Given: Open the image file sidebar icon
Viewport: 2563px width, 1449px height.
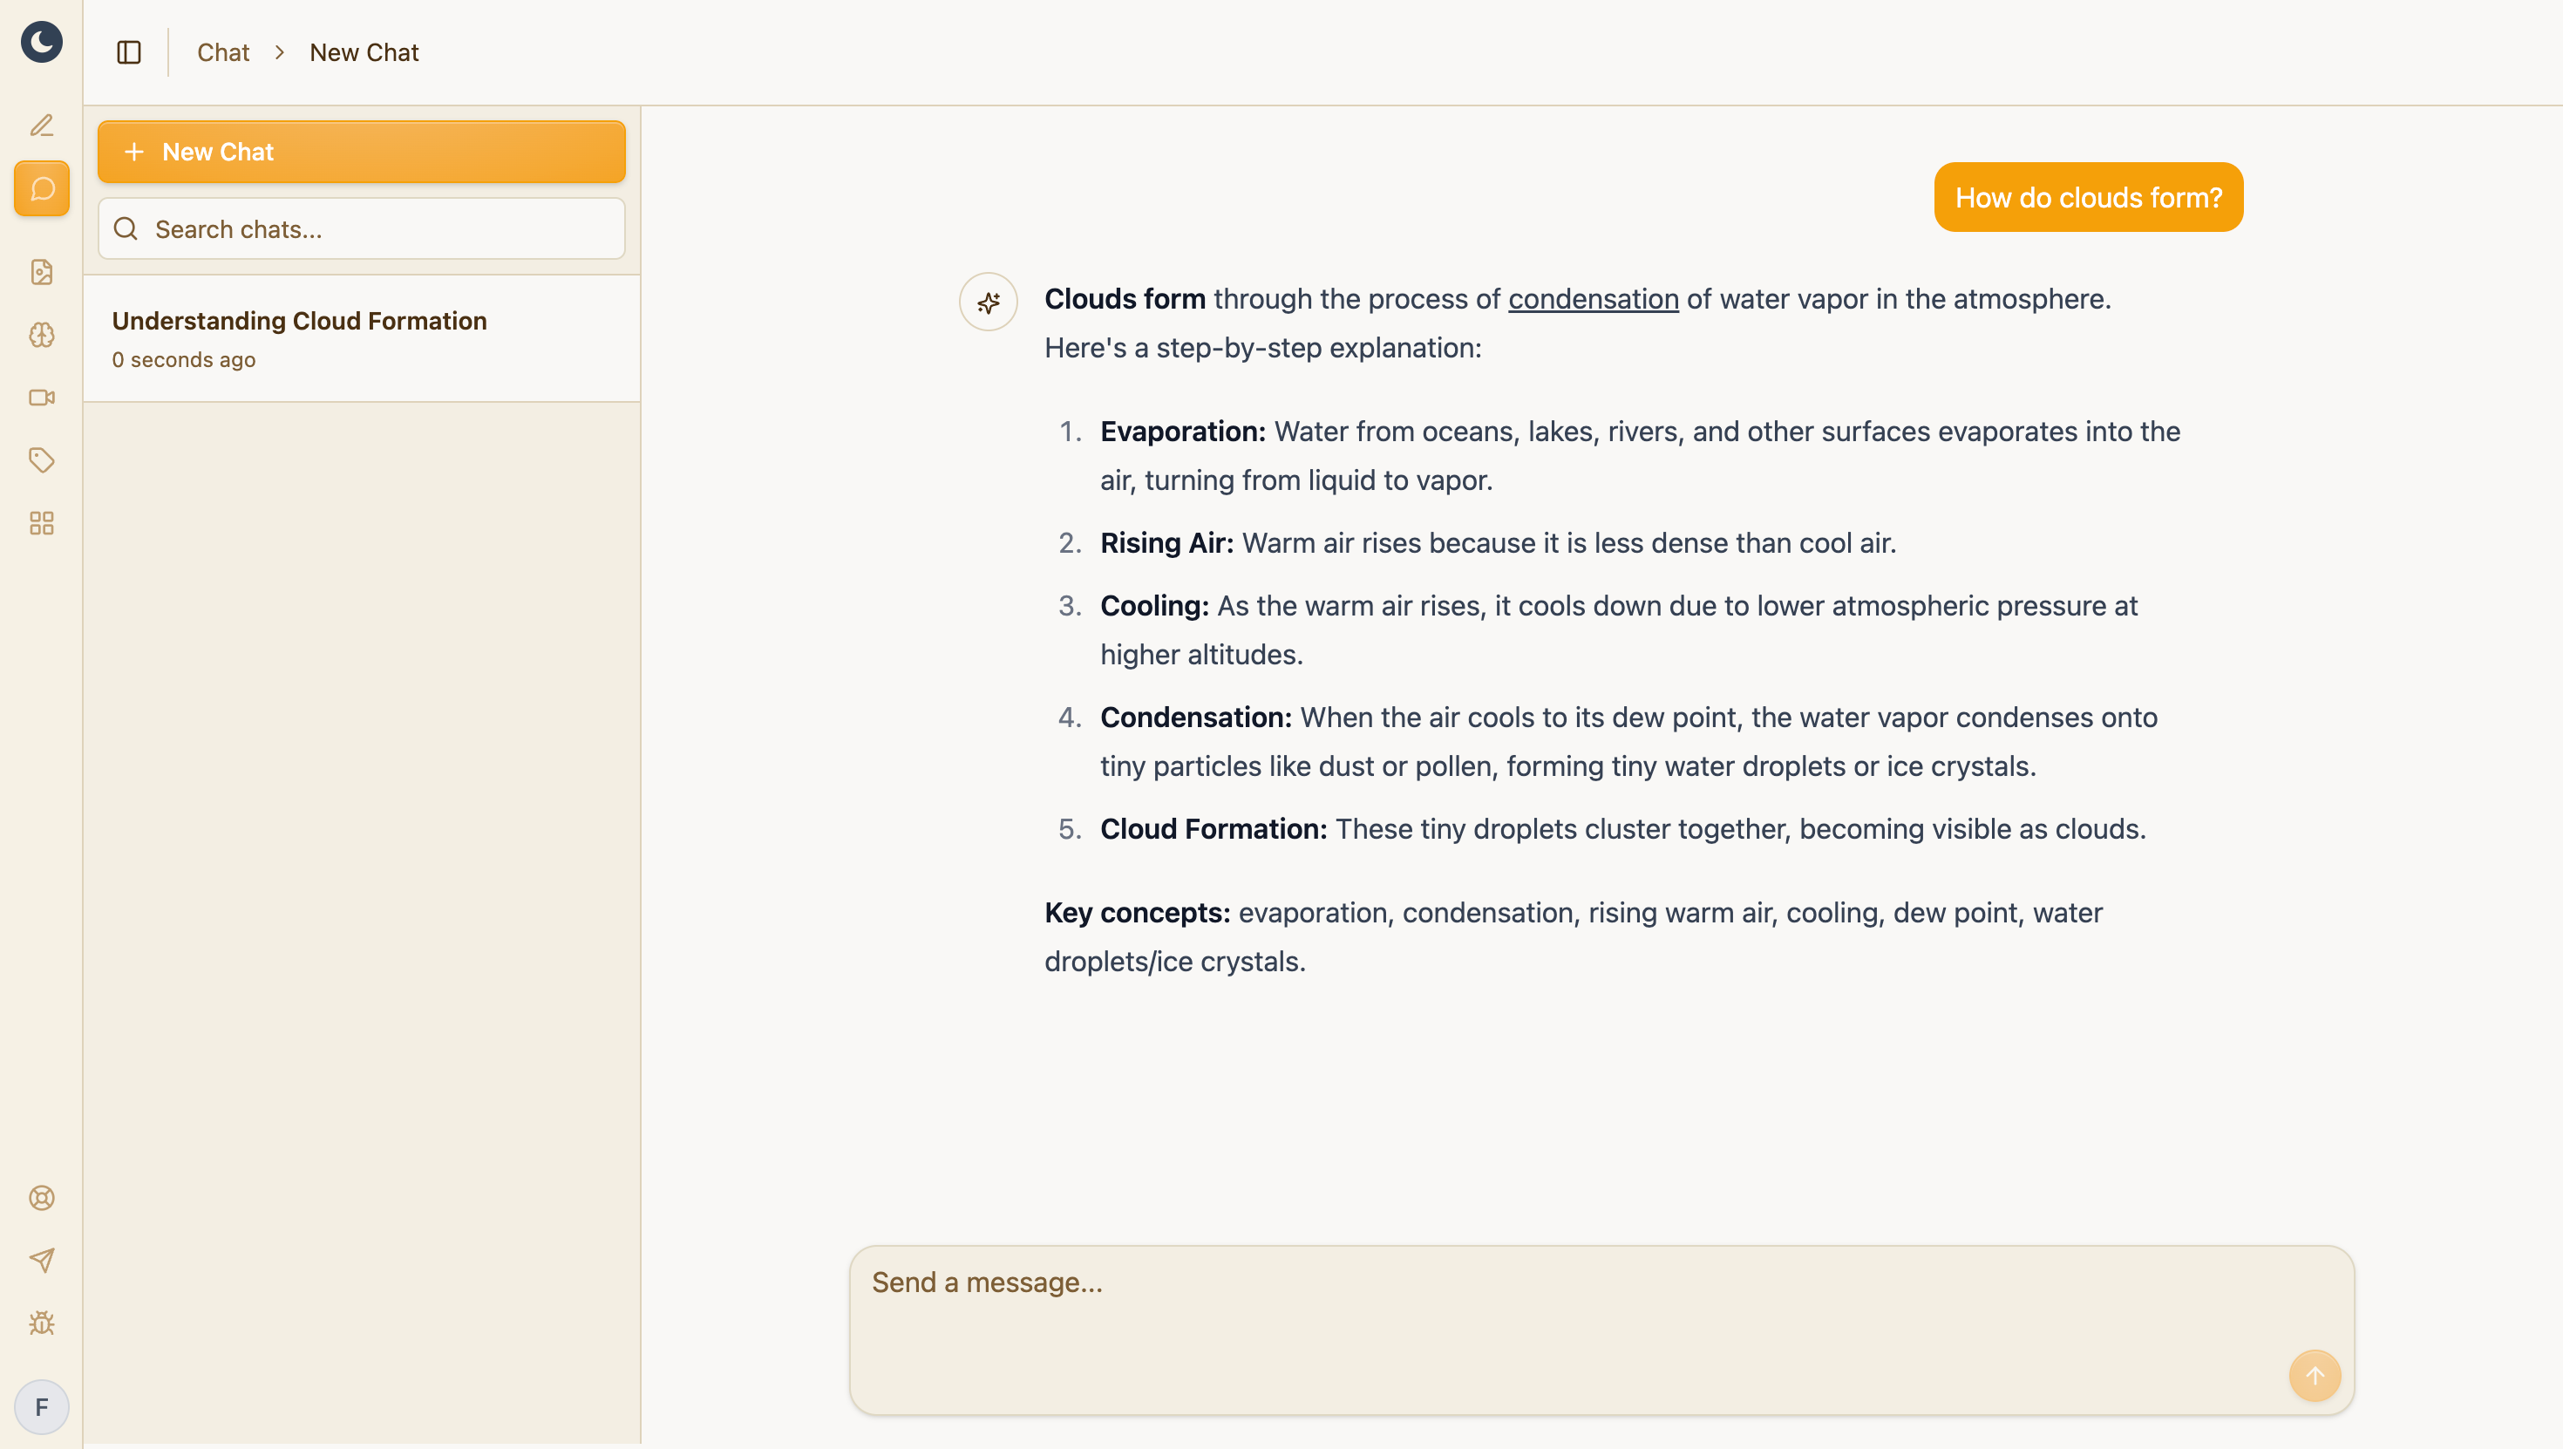Looking at the screenshot, I should (x=41, y=272).
